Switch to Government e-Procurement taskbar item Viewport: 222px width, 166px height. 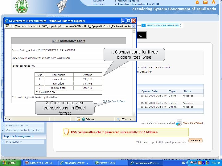145,163
